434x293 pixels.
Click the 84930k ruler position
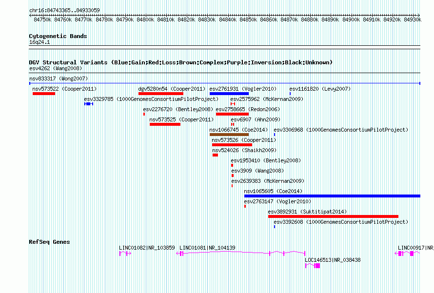(x=413, y=20)
